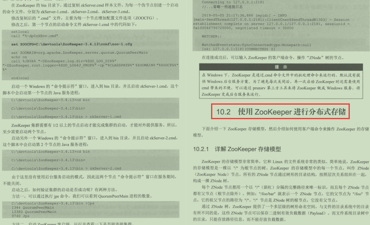Click the command line ending "zkServer-1.cmd" in code block
370x225 pixels.
[66, 117]
